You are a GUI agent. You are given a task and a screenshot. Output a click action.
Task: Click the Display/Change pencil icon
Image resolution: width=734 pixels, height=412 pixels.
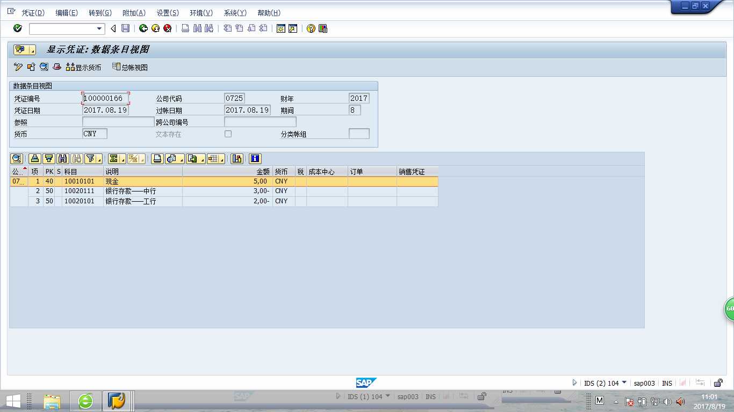click(18, 67)
